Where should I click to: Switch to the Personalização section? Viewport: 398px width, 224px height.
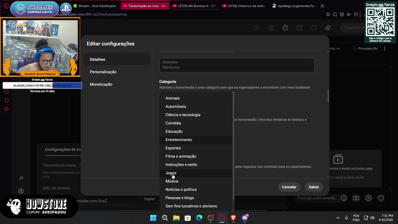coord(117,72)
